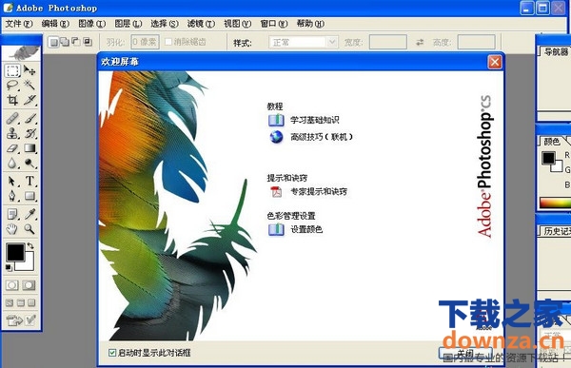Image resolution: width=571 pixels, height=368 pixels.
Task: Select the Rectangle shape tool
Action: [30, 196]
